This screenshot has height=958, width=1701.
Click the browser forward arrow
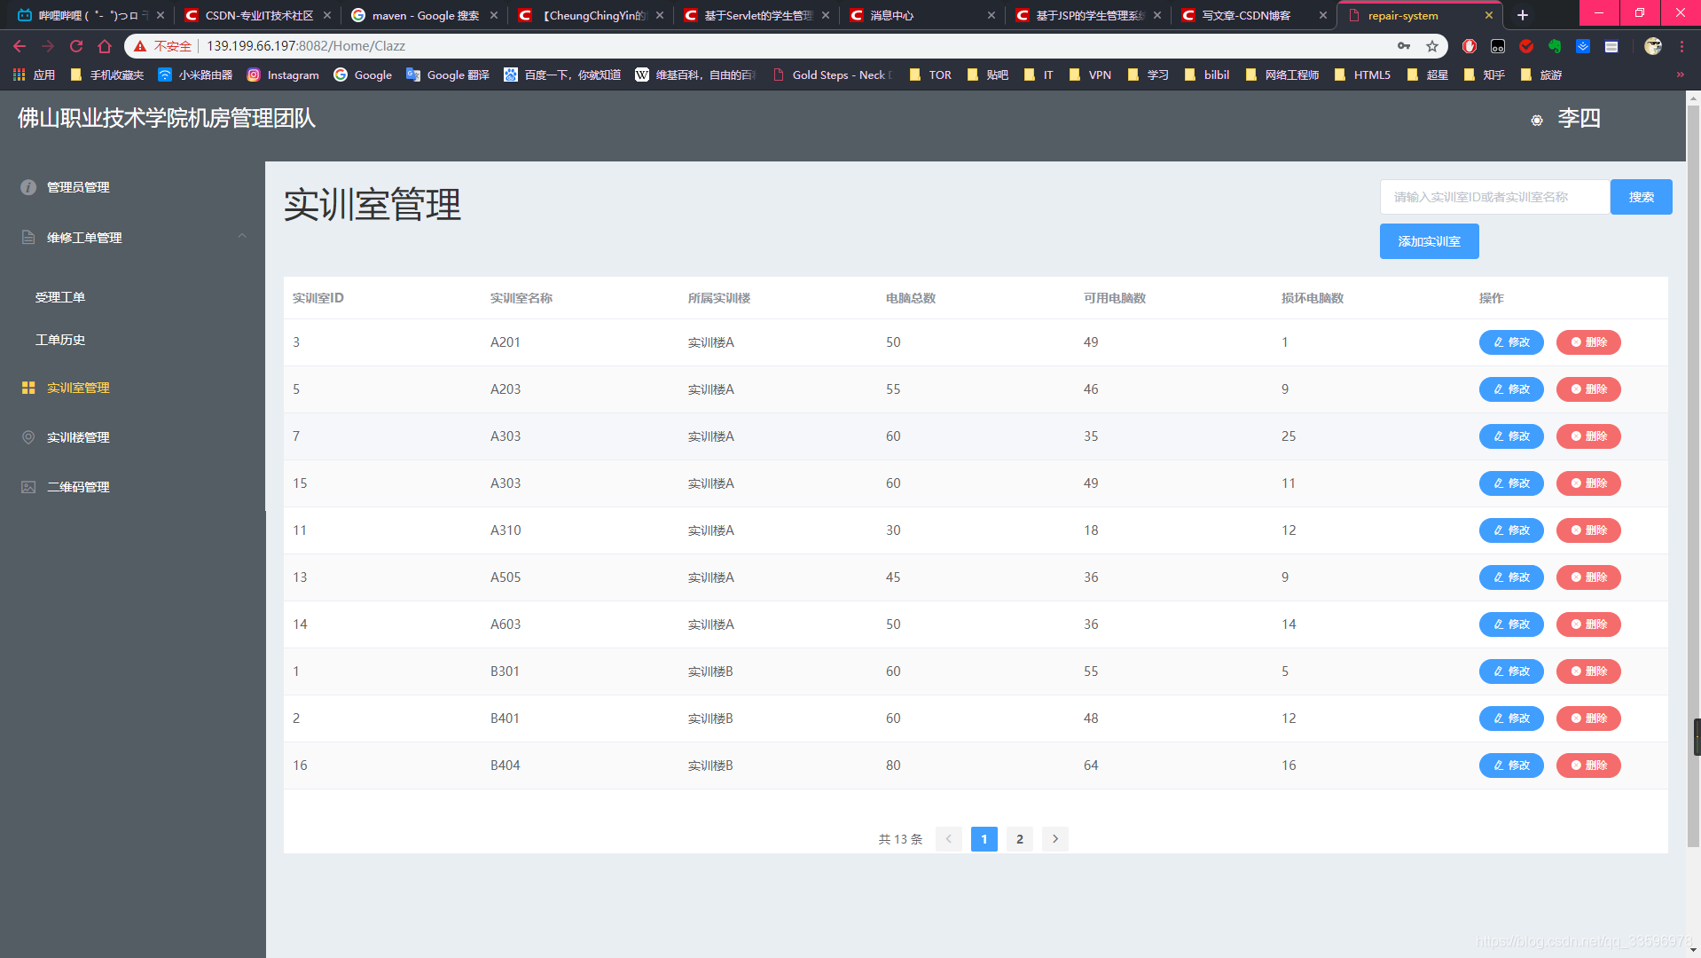coord(48,46)
